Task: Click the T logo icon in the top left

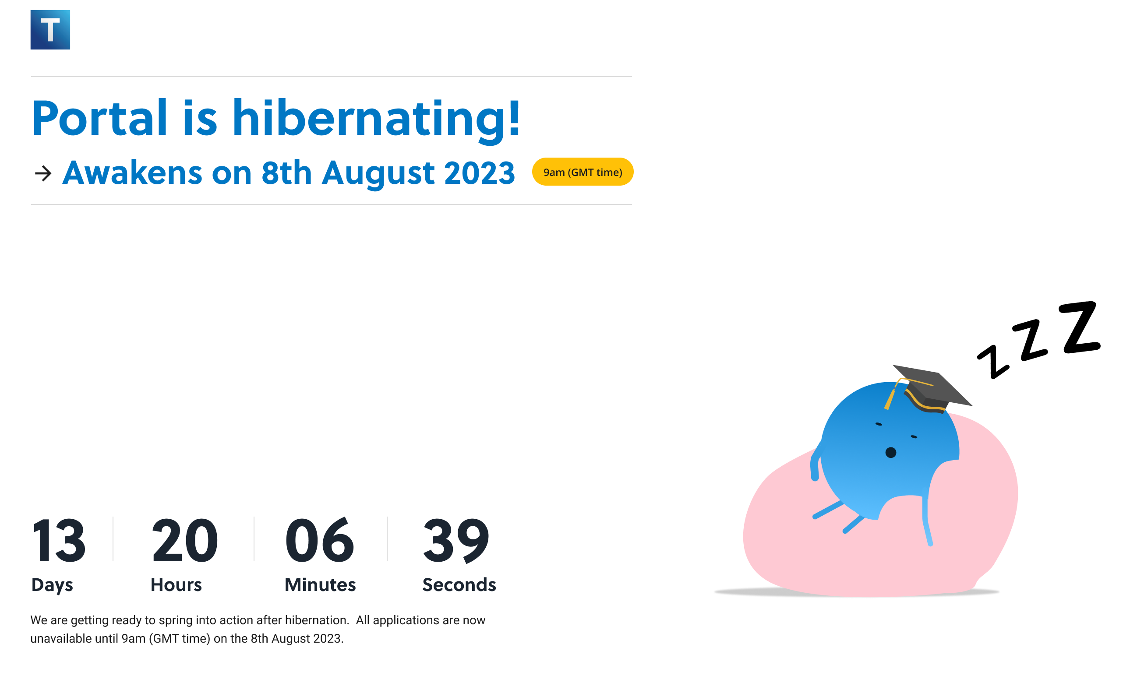Action: tap(50, 30)
